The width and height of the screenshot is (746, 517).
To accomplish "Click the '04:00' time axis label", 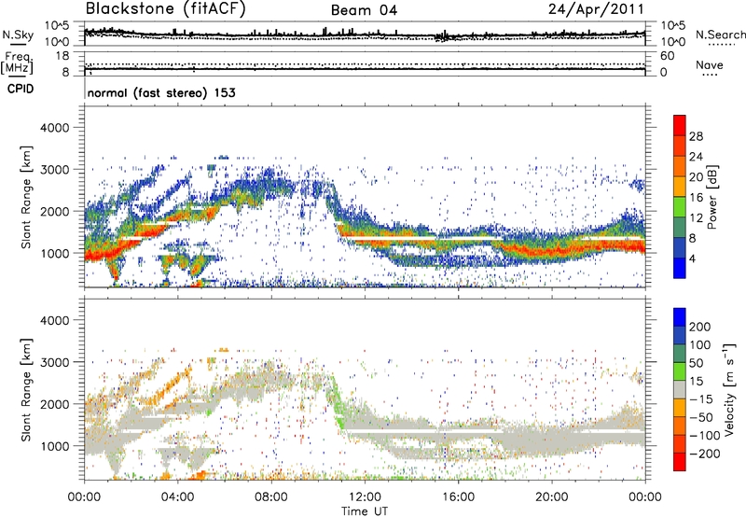I will coord(178,497).
